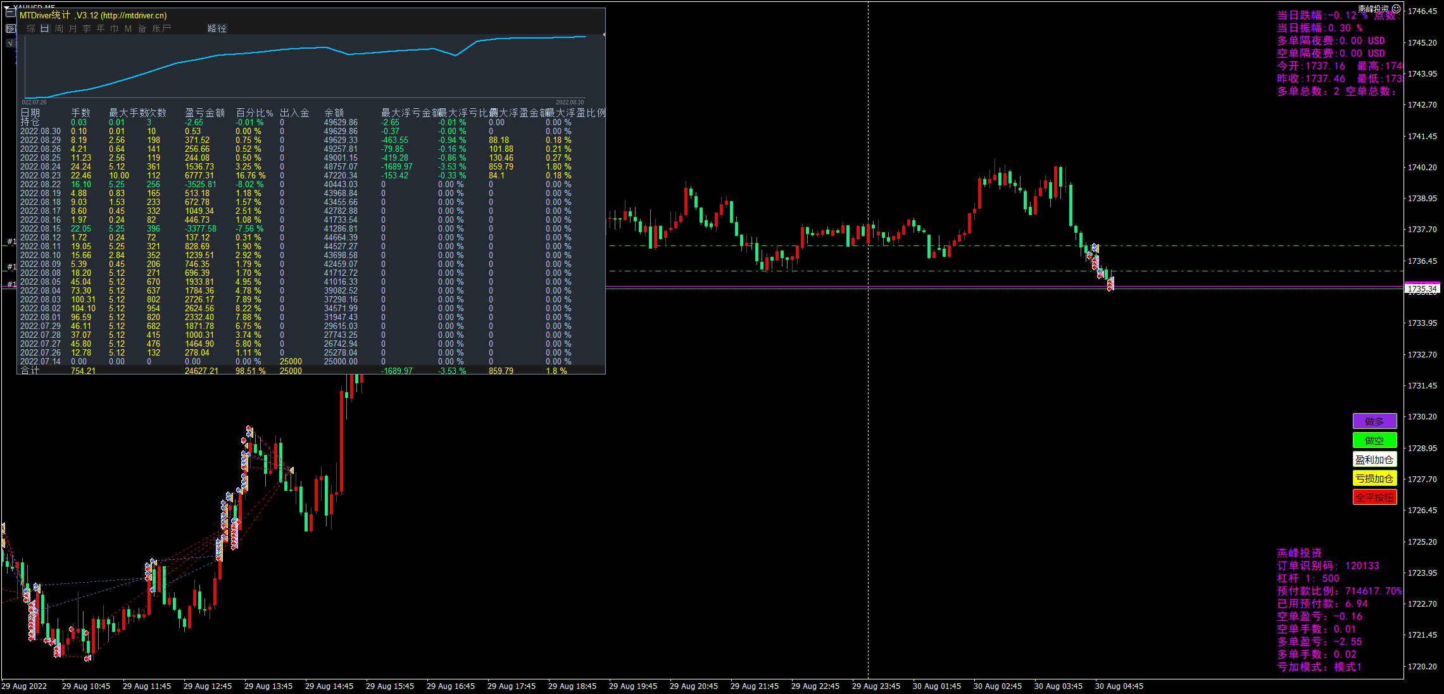
Task: Click the 1735.34 current price label
Action: 1422,288
